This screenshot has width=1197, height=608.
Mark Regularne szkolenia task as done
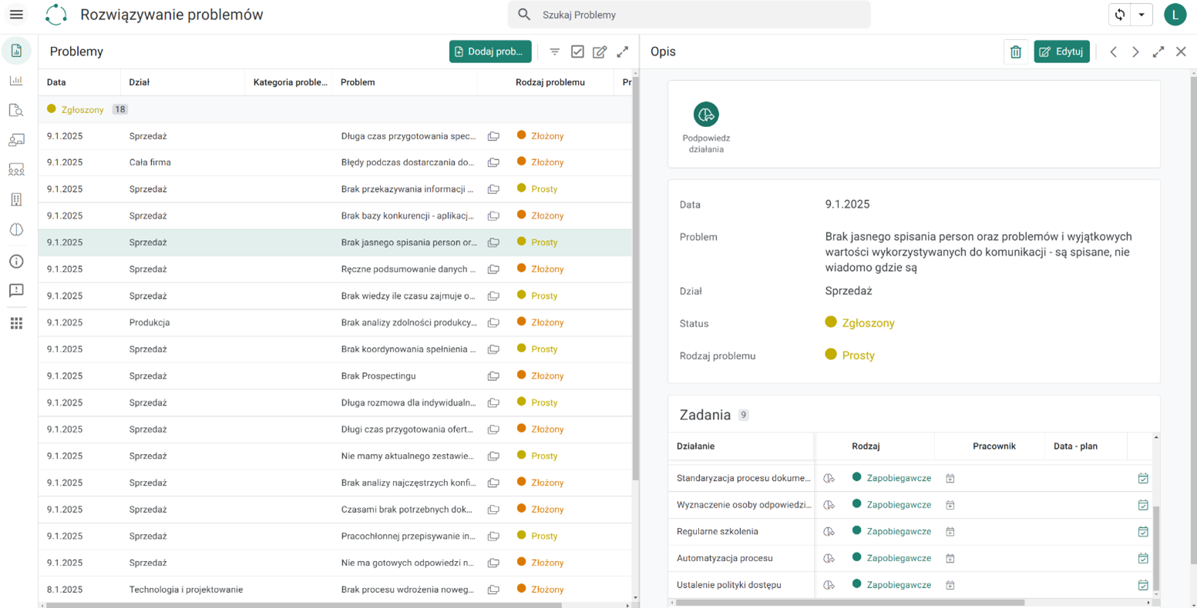tap(1143, 532)
